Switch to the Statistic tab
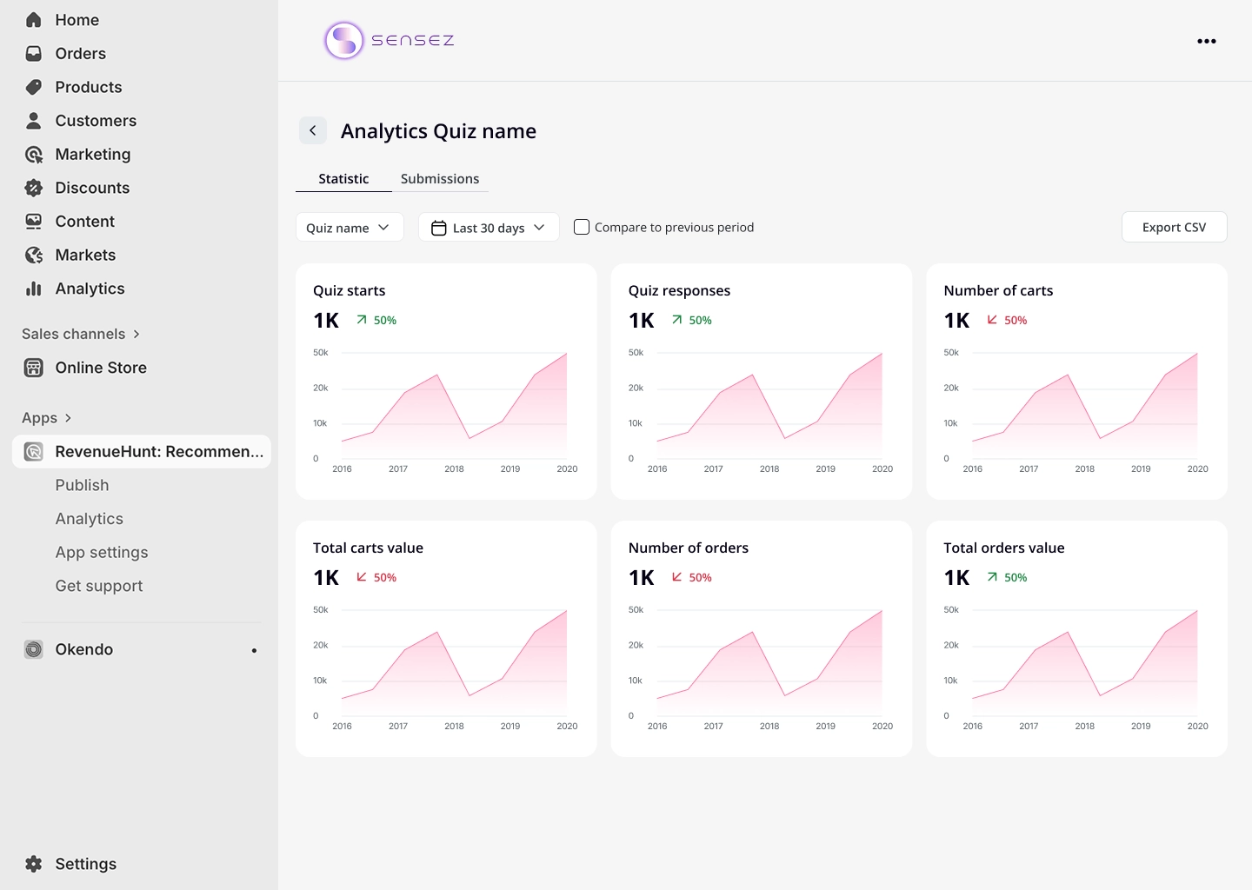The image size is (1252, 890). tap(343, 178)
